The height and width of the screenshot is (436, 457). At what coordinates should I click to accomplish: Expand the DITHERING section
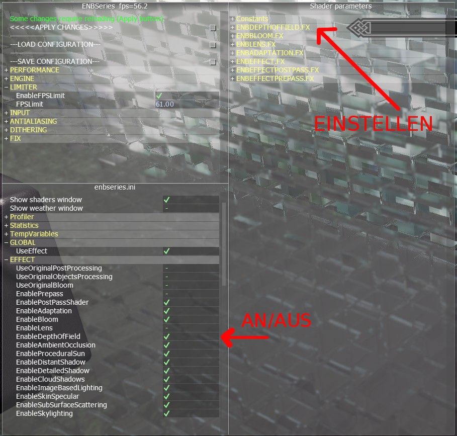[x=6, y=130]
